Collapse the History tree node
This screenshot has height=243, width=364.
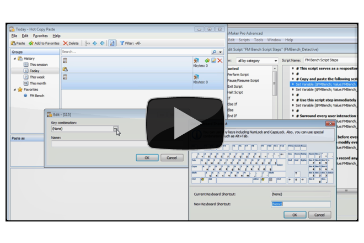(14, 59)
